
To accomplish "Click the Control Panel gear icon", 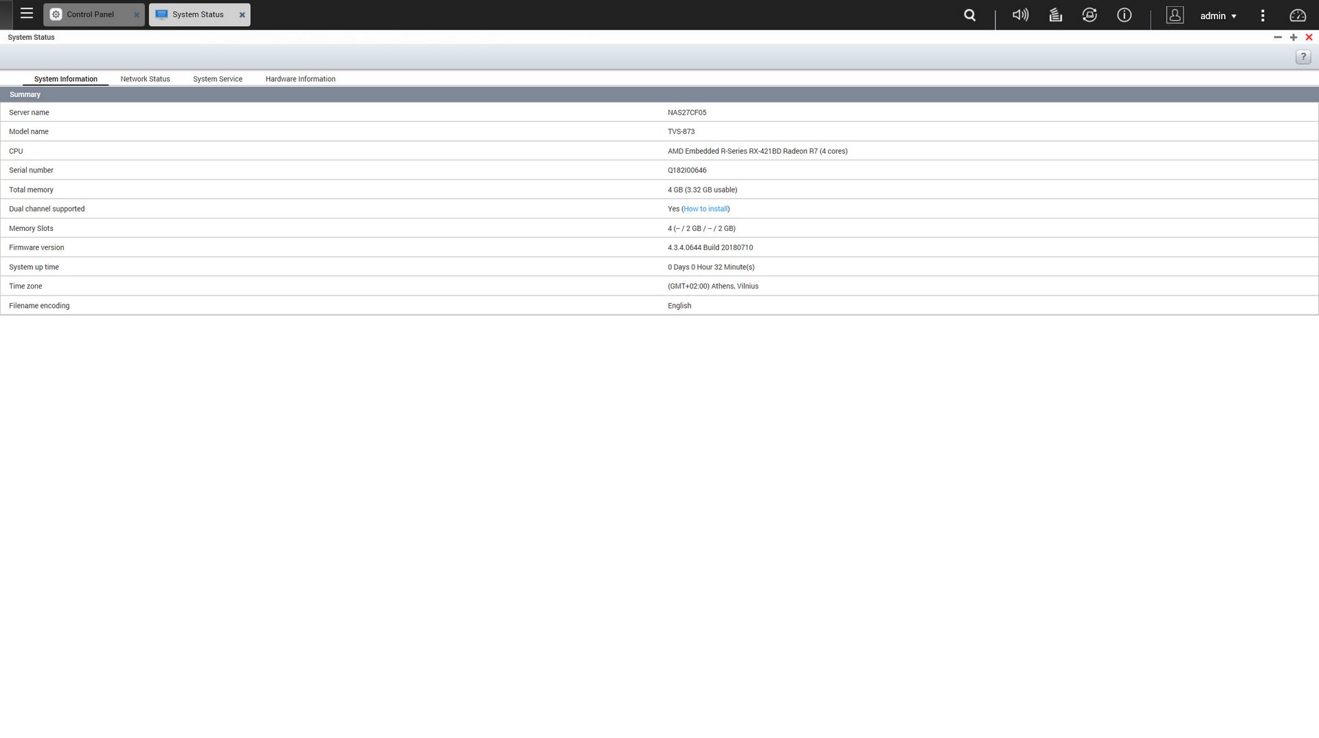I will pos(56,14).
